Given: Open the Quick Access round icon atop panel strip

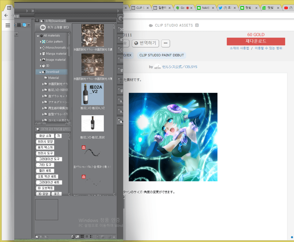Looking at the screenshot, I should 120,18.
